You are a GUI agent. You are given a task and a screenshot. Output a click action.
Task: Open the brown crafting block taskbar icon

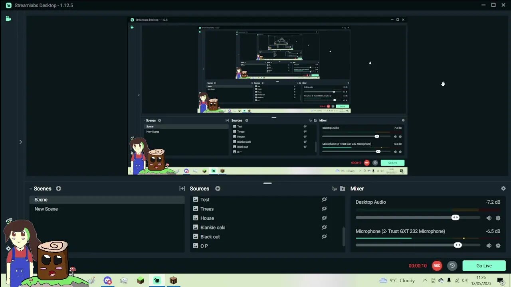pyautogui.click(x=173, y=281)
